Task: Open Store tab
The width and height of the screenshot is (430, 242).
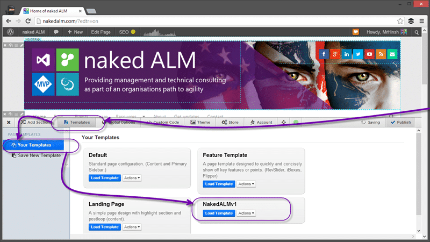Action: click(x=230, y=122)
